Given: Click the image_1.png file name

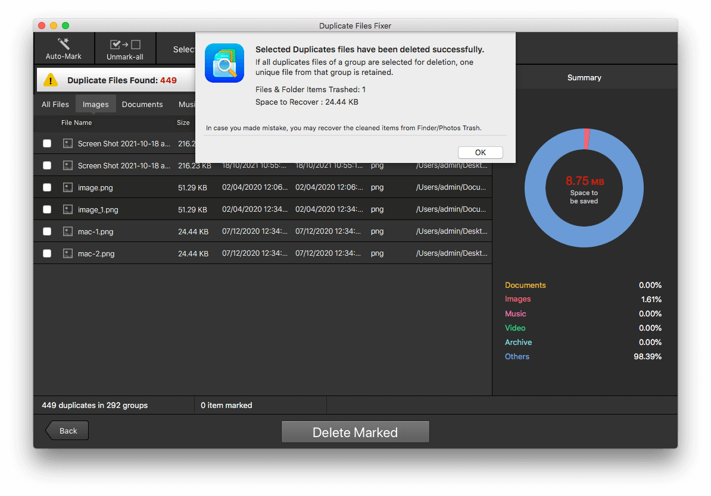Looking at the screenshot, I should point(98,210).
